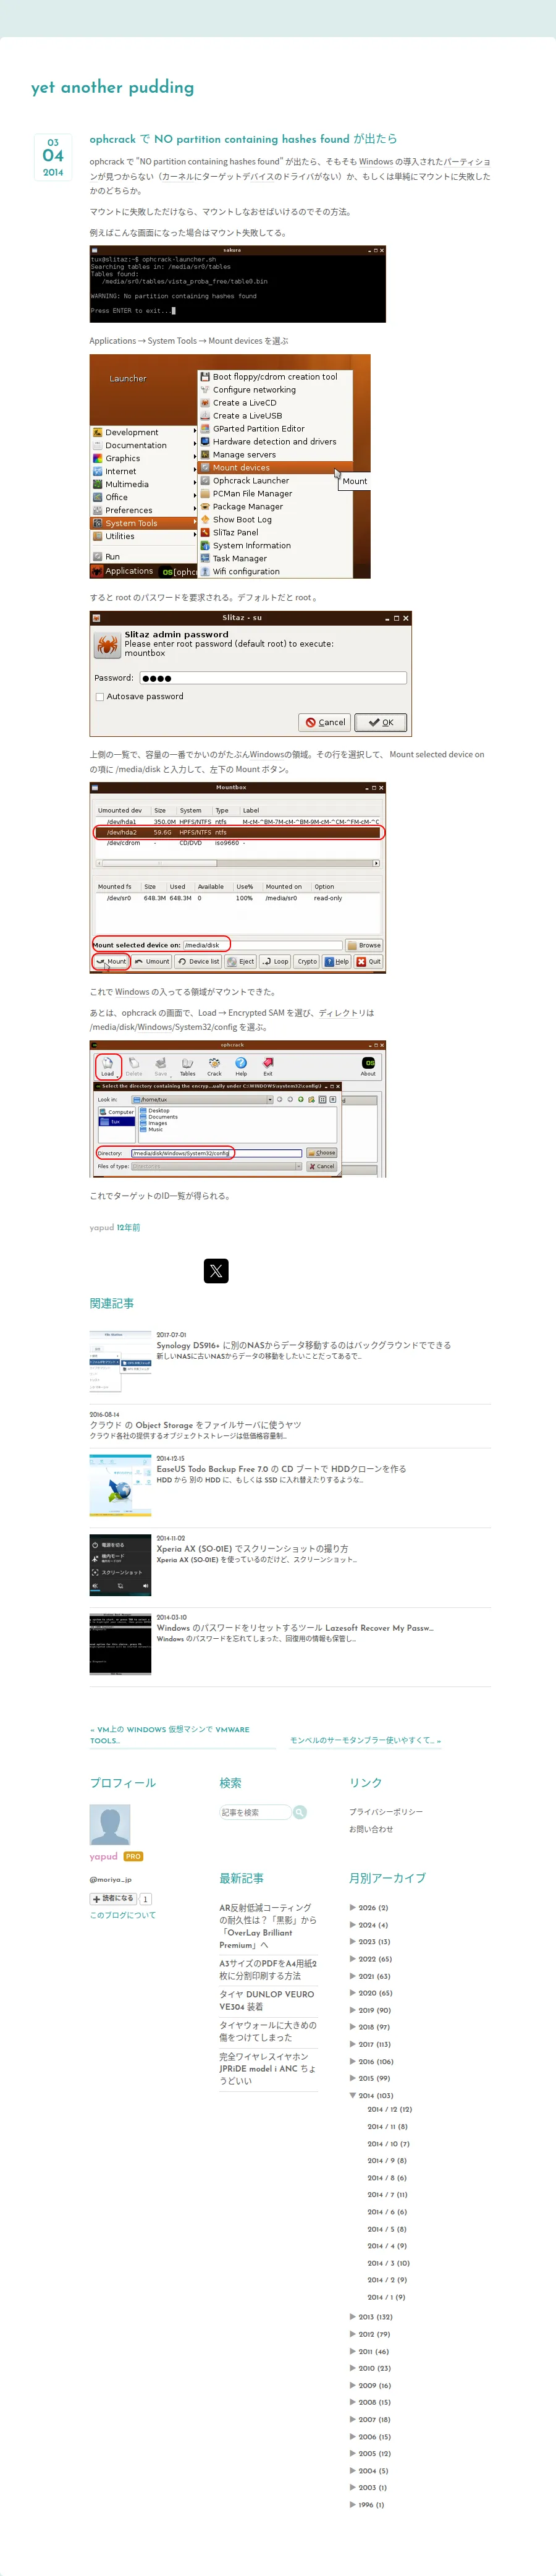Click the 03 04 2014 date badge

(x=53, y=157)
